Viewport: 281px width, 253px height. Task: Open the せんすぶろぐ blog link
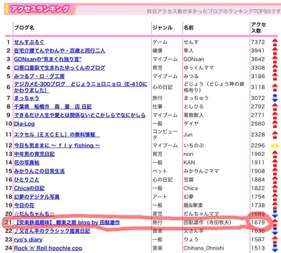[x=29, y=42]
